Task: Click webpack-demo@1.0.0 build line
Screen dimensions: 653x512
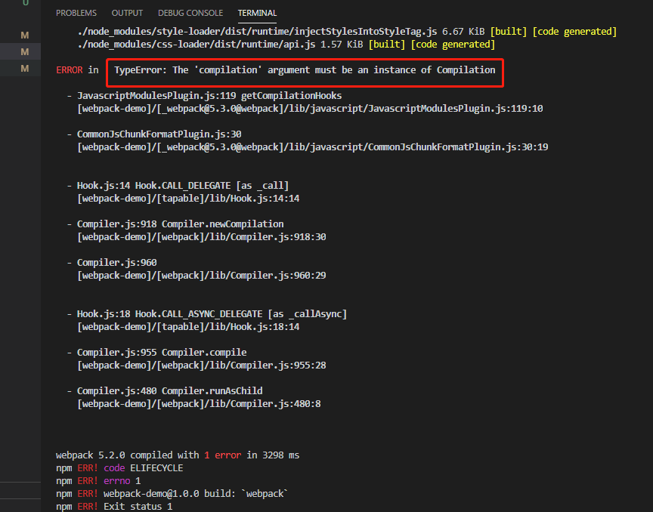Action: [172, 494]
